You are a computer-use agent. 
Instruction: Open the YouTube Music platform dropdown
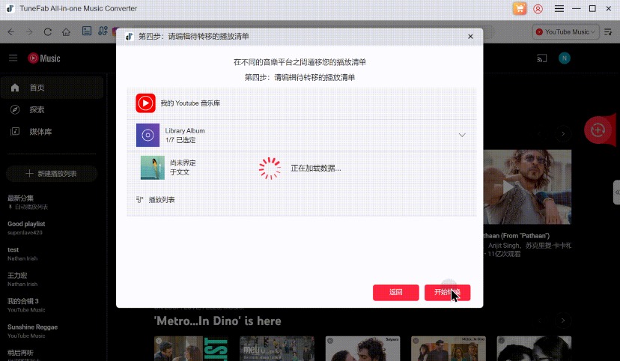click(567, 32)
